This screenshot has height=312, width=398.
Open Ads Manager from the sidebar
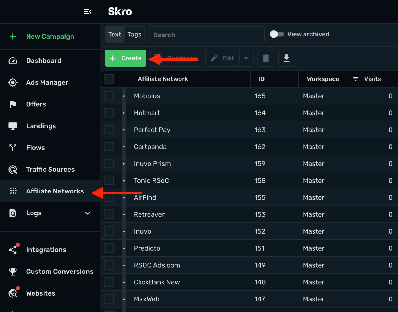click(x=47, y=83)
